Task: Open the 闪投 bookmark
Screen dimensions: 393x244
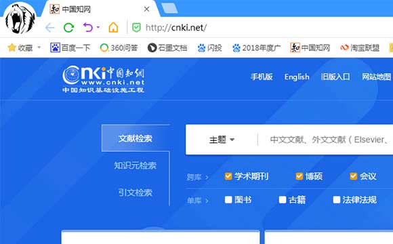Action: pyautogui.click(x=209, y=47)
